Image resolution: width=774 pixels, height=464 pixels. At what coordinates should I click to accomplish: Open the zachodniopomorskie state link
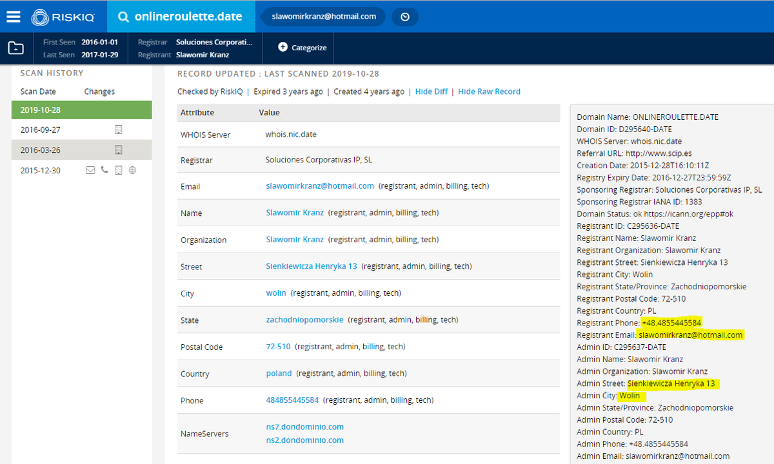pos(304,320)
